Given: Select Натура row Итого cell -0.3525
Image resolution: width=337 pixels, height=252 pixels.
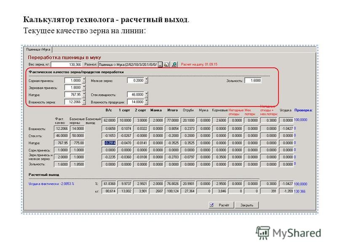Looking at the screenshot, I should tap(173, 143).
